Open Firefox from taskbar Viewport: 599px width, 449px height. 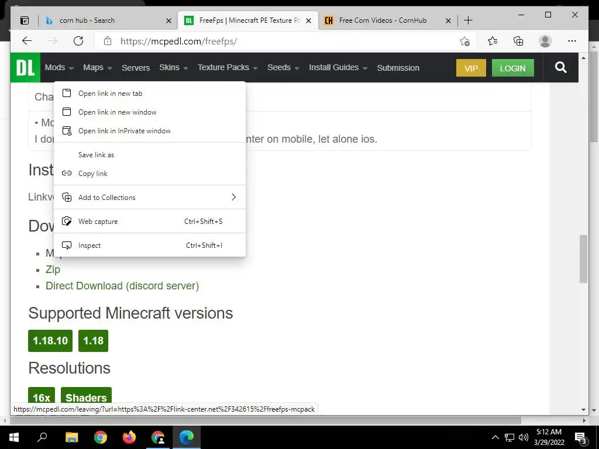tap(129, 437)
